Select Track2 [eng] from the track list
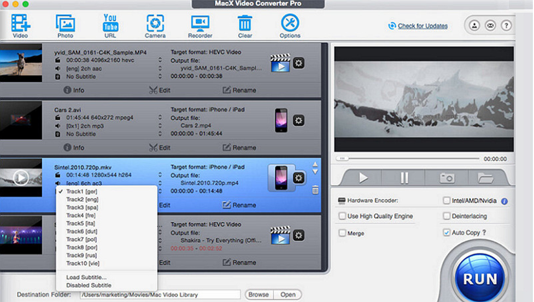Image resolution: width=534 pixels, height=302 pixels. [82, 200]
